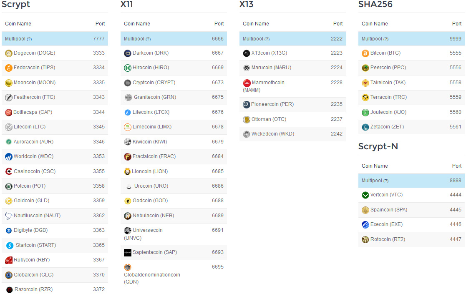
Task: Open the Litecoin (LTC) link
Action: pos(30,127)
